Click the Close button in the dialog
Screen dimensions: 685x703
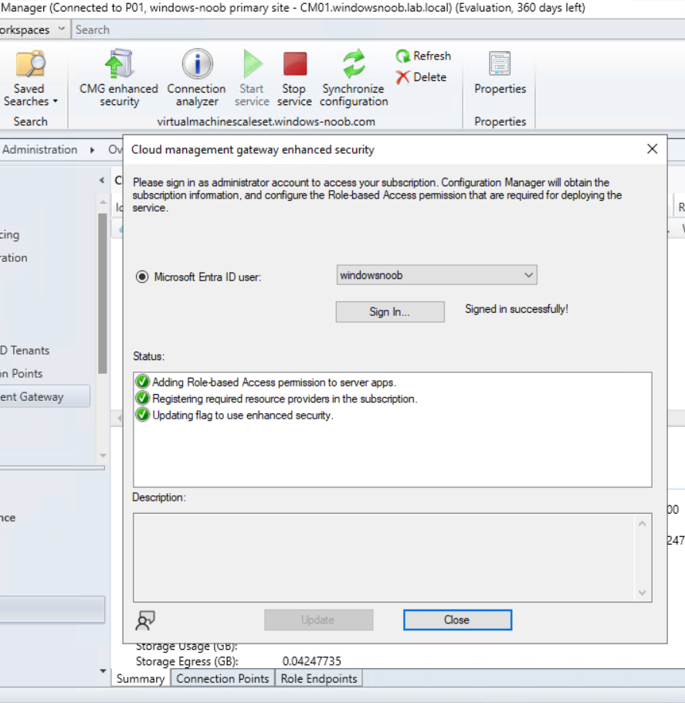pyautogui.click(x=457, y=620)
